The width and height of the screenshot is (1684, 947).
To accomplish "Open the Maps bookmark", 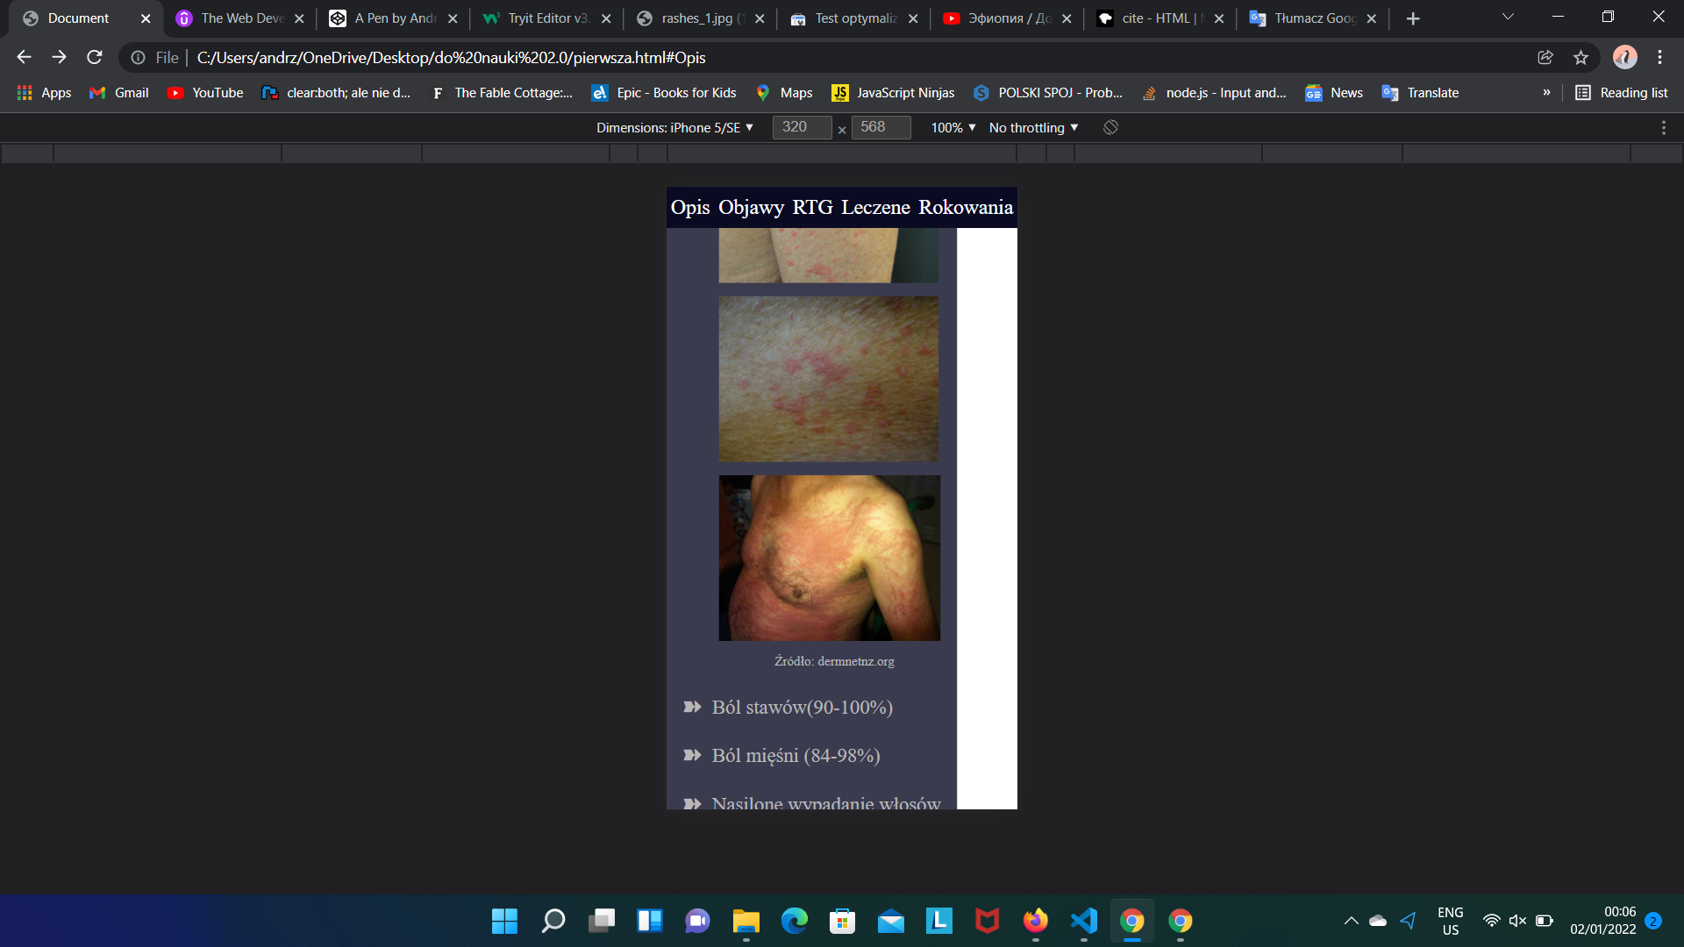I will coord(784,93).
